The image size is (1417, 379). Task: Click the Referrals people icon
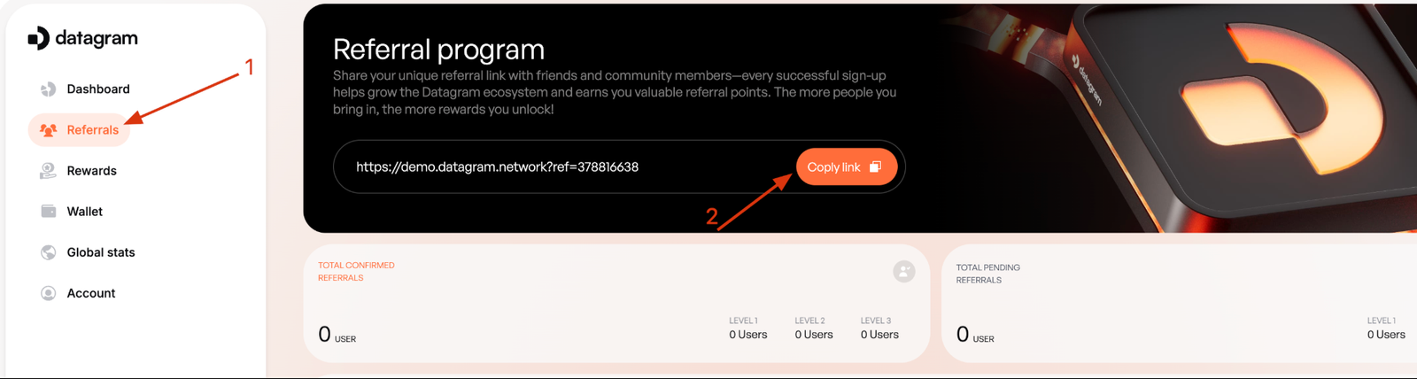point(49,130)
